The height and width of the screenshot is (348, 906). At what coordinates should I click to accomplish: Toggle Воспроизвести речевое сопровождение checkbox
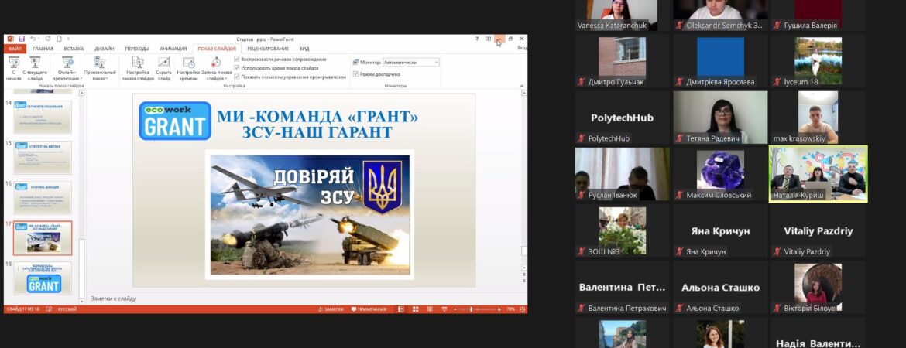pos(237,60)
